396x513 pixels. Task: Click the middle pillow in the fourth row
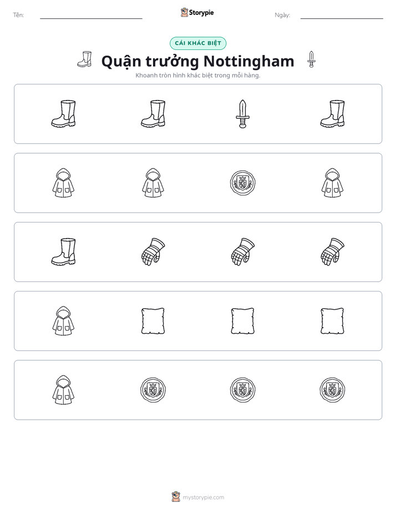click(242, 321)
